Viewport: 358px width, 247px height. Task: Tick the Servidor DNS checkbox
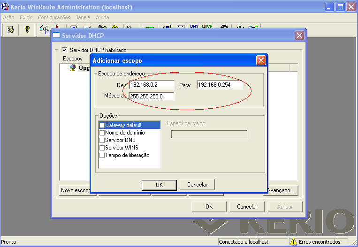[102, 140]
